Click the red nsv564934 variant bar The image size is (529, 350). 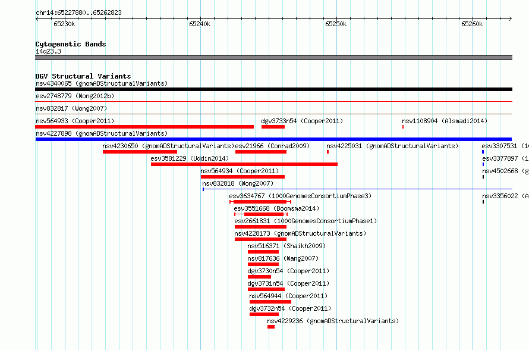click(x=243, y=177)
